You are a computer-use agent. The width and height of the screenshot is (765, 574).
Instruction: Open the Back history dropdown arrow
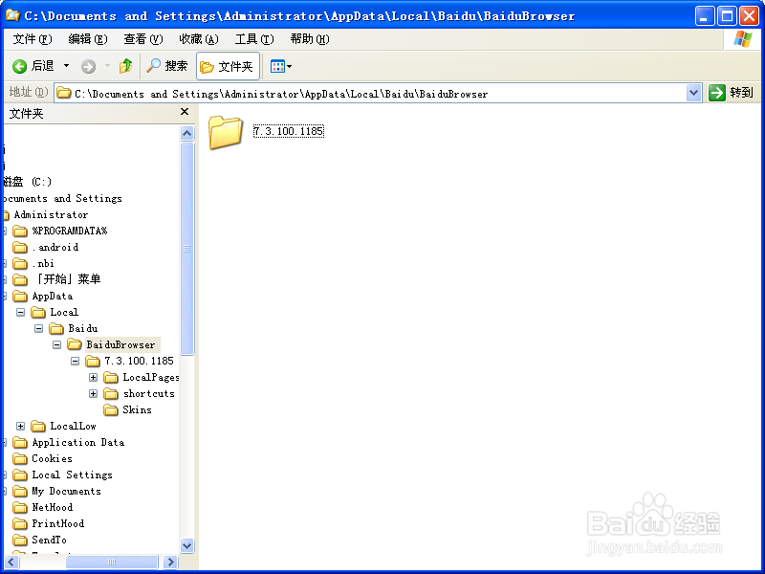pos(66,66)
